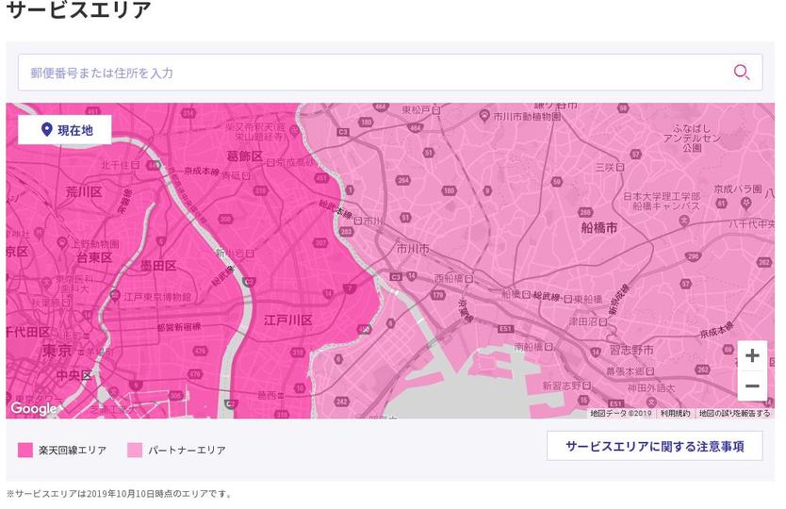Click the 市川市動植物園 map pin
The image size is (786, 509).
pyautogui.click(x=483, y=116)
